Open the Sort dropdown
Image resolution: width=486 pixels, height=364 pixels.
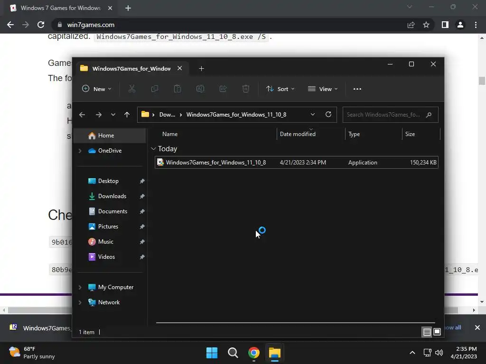point(280,89)
